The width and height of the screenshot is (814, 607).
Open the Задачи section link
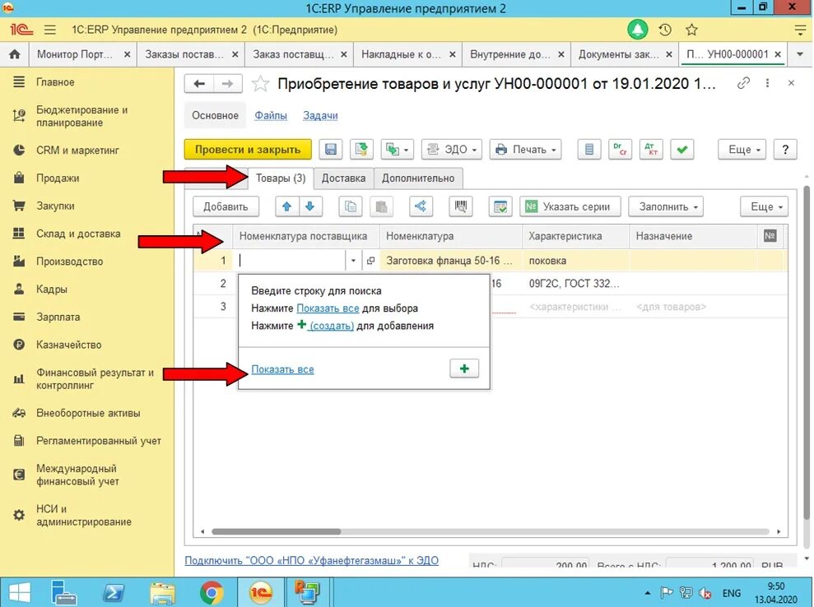click(x=320, y=116)
